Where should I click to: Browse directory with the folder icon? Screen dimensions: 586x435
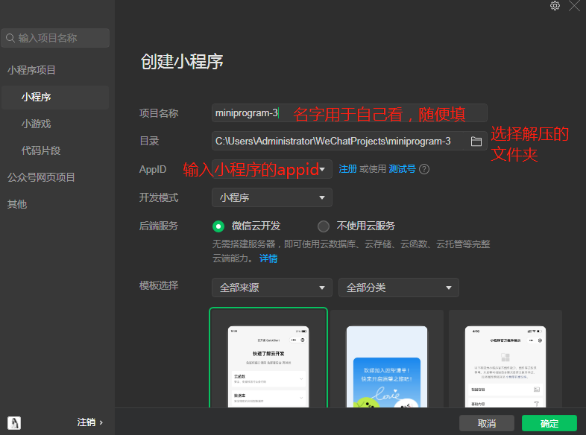(476, 141)
